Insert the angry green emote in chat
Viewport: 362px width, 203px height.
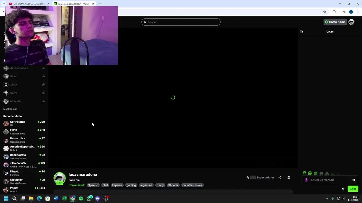pyautogui.click(x=304, y=173)
